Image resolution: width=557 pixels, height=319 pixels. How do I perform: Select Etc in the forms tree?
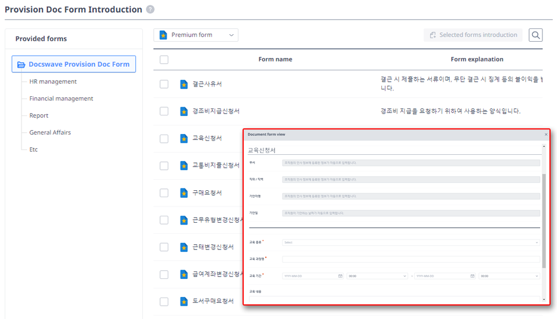coord(34,150)
